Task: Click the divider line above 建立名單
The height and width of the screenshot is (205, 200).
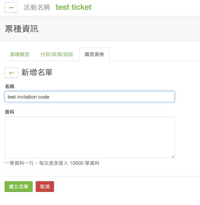Action: (102, 176)
